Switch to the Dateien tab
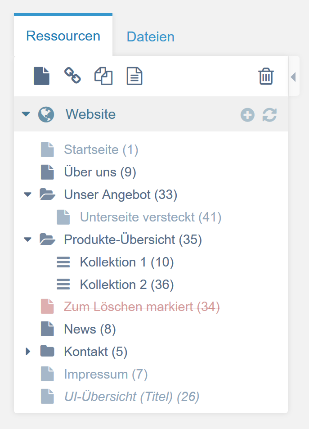The height and width of the screenshot is (429, 309). click(150, 36)
